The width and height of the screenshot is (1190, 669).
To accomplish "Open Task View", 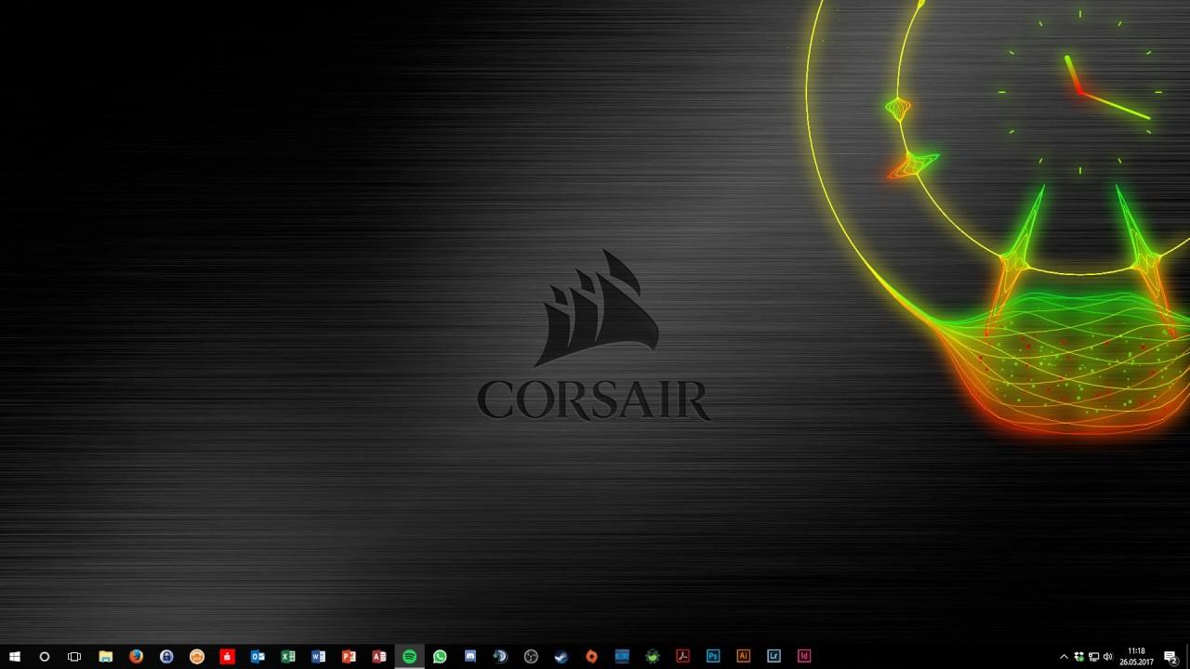I will click(x=74, y=656).
